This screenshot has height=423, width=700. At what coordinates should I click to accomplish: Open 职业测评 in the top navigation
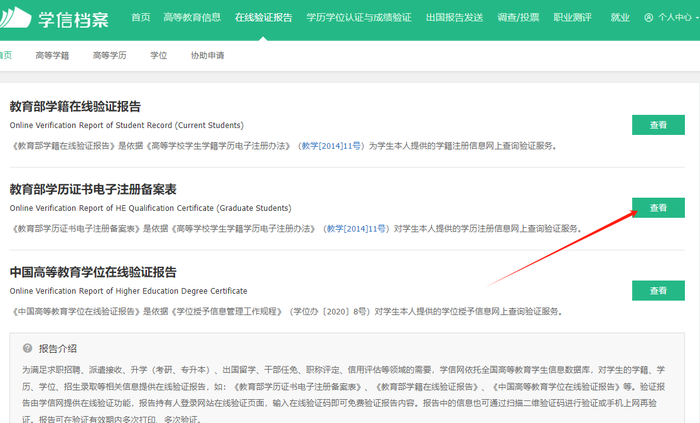[573, 18]
